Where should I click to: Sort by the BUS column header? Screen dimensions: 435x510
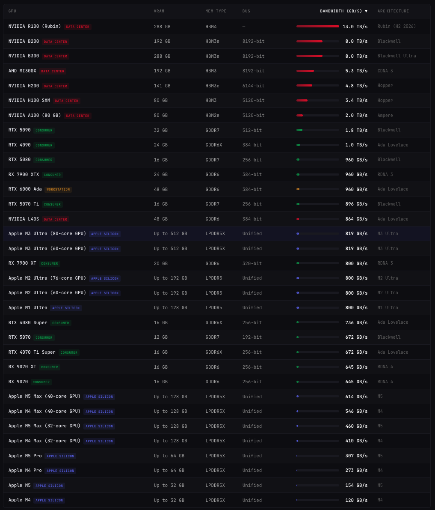pyautogui.click(x=246, y=11)
